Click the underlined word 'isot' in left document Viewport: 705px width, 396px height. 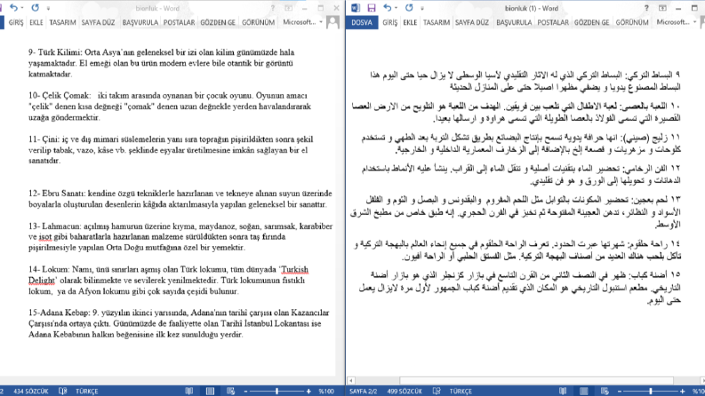coord(45,236)
